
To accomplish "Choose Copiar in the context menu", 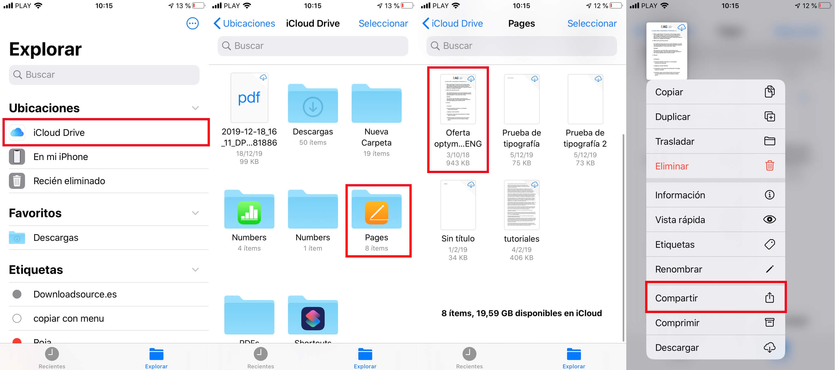I will click(715, 92).
